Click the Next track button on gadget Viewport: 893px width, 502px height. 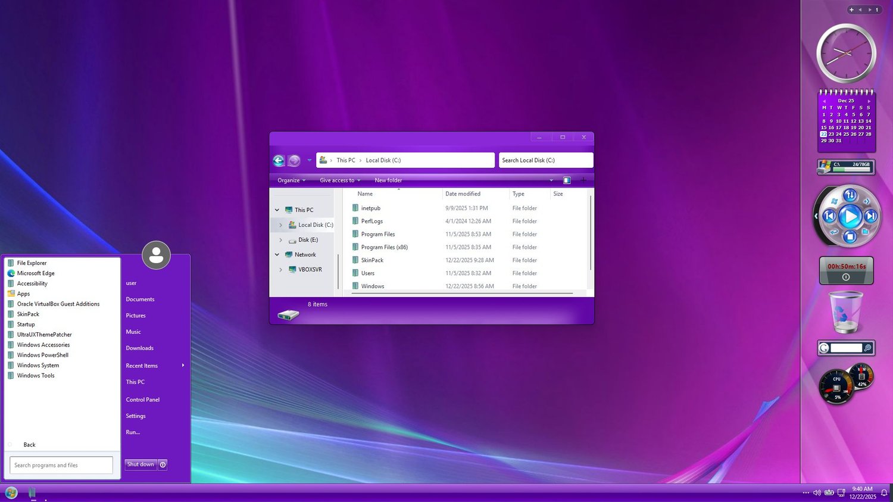[x=870, y=216]
